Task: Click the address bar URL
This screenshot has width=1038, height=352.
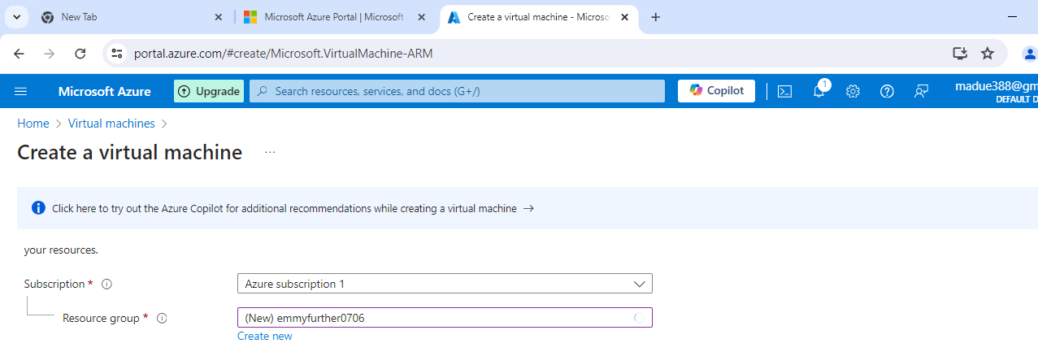Action: pos(283,54)
